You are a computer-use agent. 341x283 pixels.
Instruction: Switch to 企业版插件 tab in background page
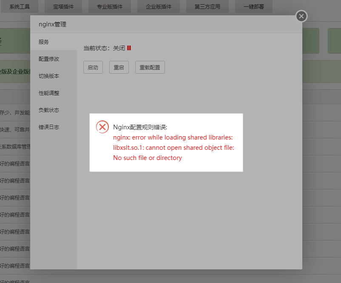(159, 6)
